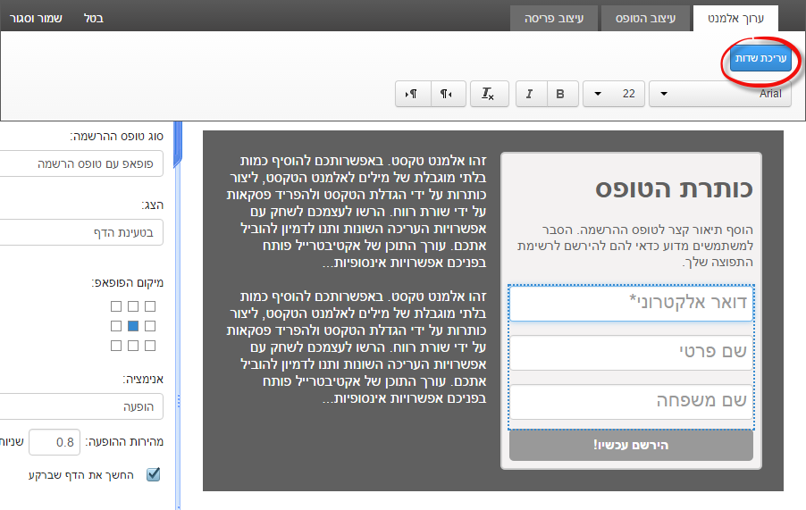Select center popup position box

[x=133, y=326]
